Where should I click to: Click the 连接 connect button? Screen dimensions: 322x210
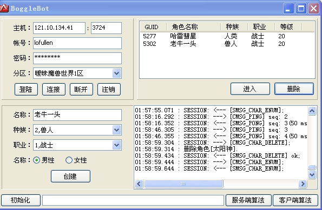[54, 89]
